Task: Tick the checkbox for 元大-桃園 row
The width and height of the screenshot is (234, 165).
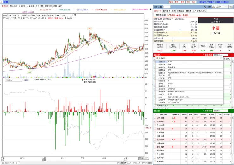Action: [155, 125]
